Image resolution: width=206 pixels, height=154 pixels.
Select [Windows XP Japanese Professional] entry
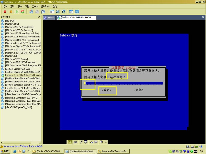(22, 36)
